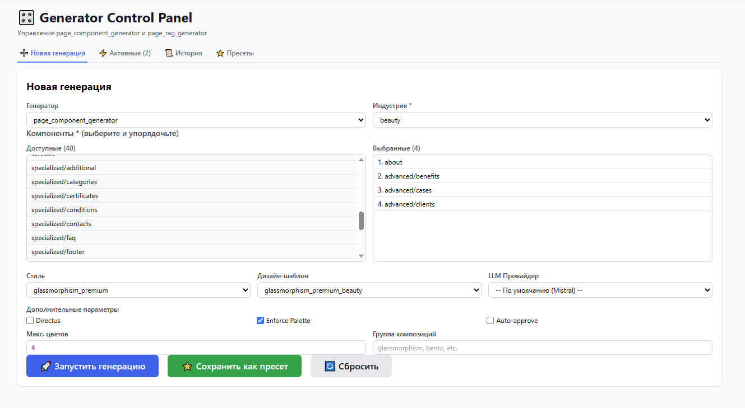Click the refresh icon on the Сбросить button
Image resolution: width=745 pixels, height=408 pixels.
click(330, 367)
